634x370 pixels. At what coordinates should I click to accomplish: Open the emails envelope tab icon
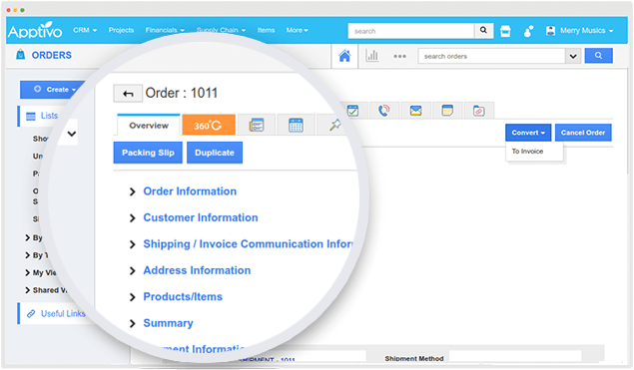coord(415,111)
